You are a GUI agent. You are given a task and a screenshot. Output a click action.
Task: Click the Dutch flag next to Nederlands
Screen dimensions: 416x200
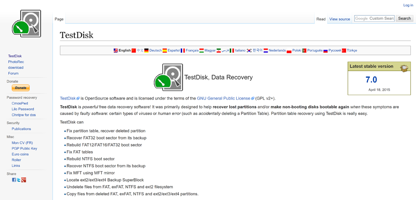tap(266, 50)
